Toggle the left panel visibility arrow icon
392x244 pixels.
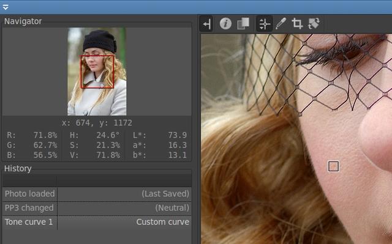click(206, 24)
